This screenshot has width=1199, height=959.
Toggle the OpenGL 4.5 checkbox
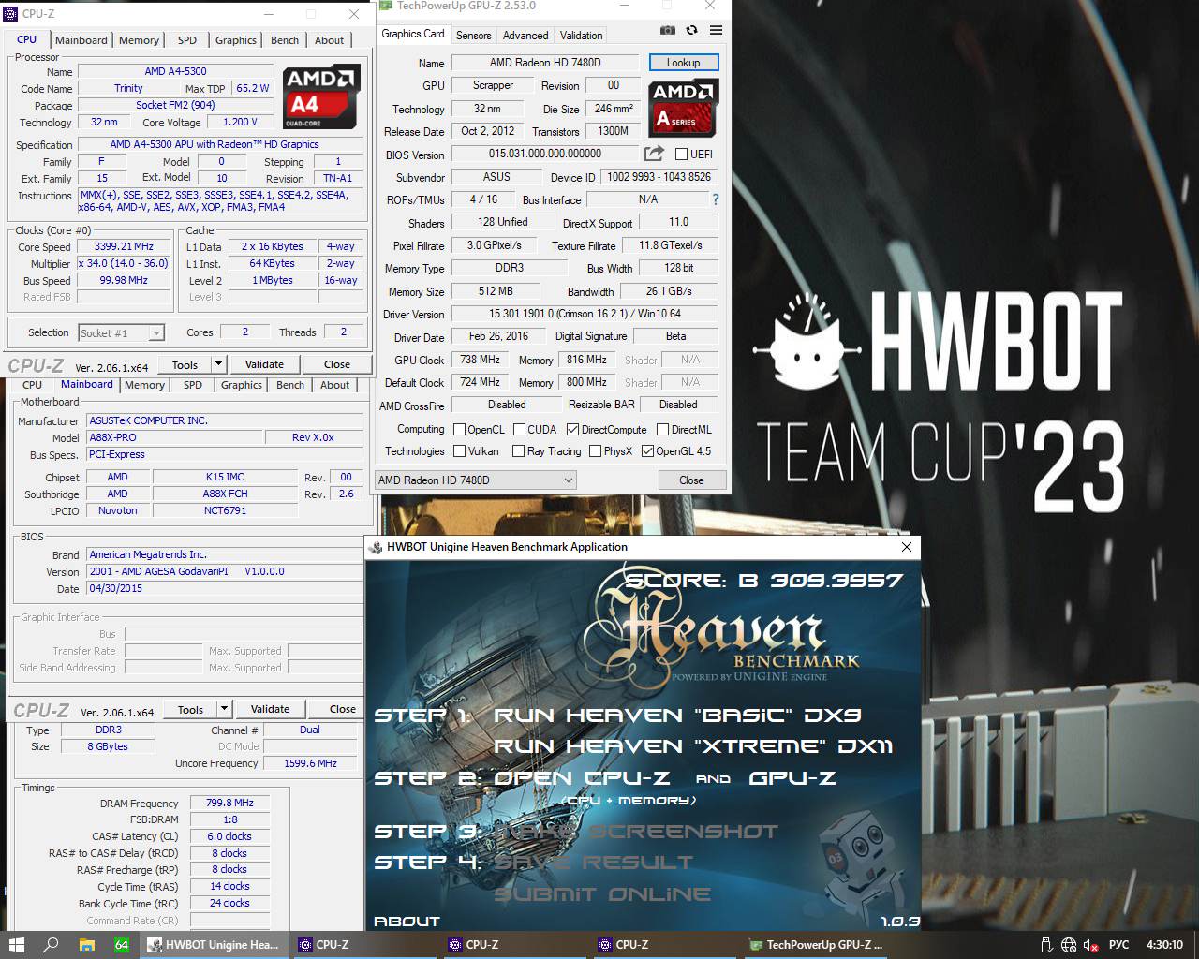(x=647, y=451)
